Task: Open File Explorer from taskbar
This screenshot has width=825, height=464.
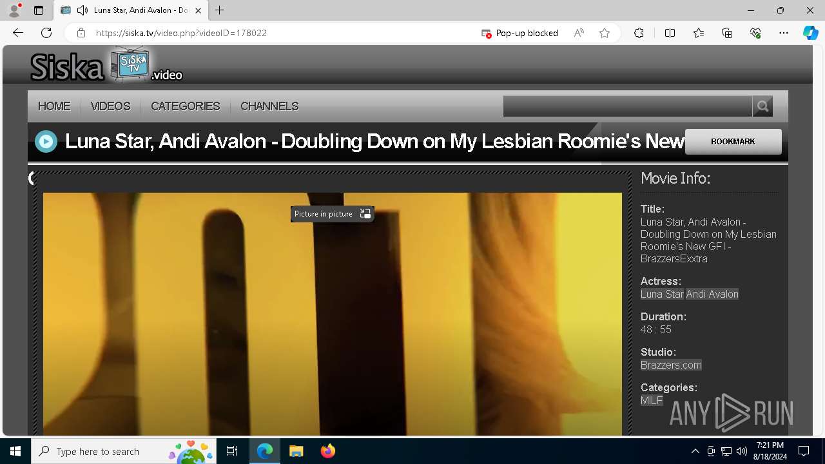Action: [x=296, y=451]
